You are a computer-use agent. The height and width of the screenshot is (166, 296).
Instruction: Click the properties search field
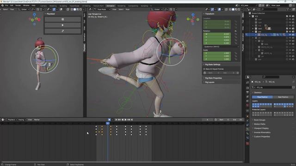tap(271, 77)
